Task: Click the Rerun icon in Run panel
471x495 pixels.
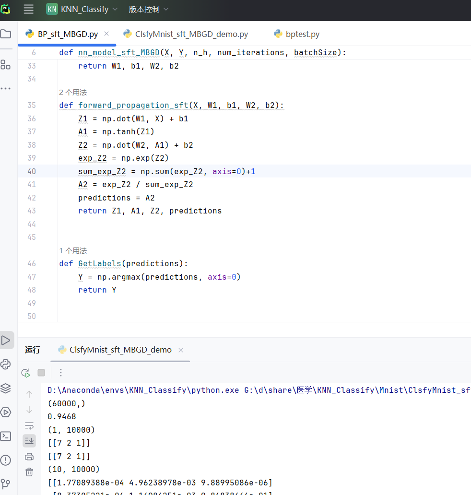Action: tap(25, 373)
